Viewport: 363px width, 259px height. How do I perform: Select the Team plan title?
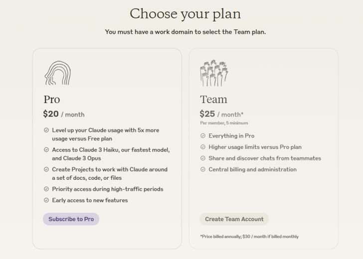coord(213,99)
